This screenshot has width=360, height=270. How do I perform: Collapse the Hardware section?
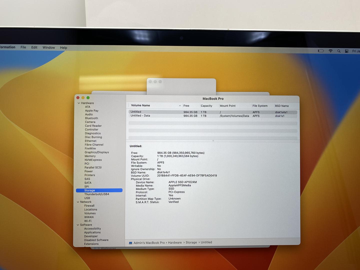[79, 103]
